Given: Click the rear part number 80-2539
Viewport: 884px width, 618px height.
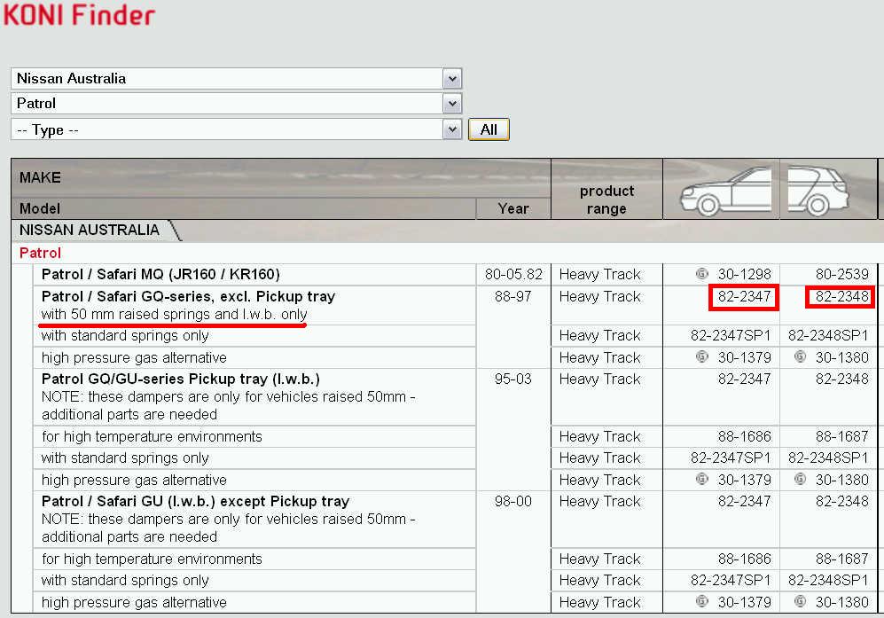Looking at the screenshot, I should coord(842,275).
